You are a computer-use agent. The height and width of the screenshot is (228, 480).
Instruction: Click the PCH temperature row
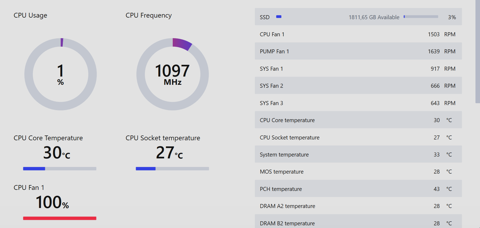point(358,189)
